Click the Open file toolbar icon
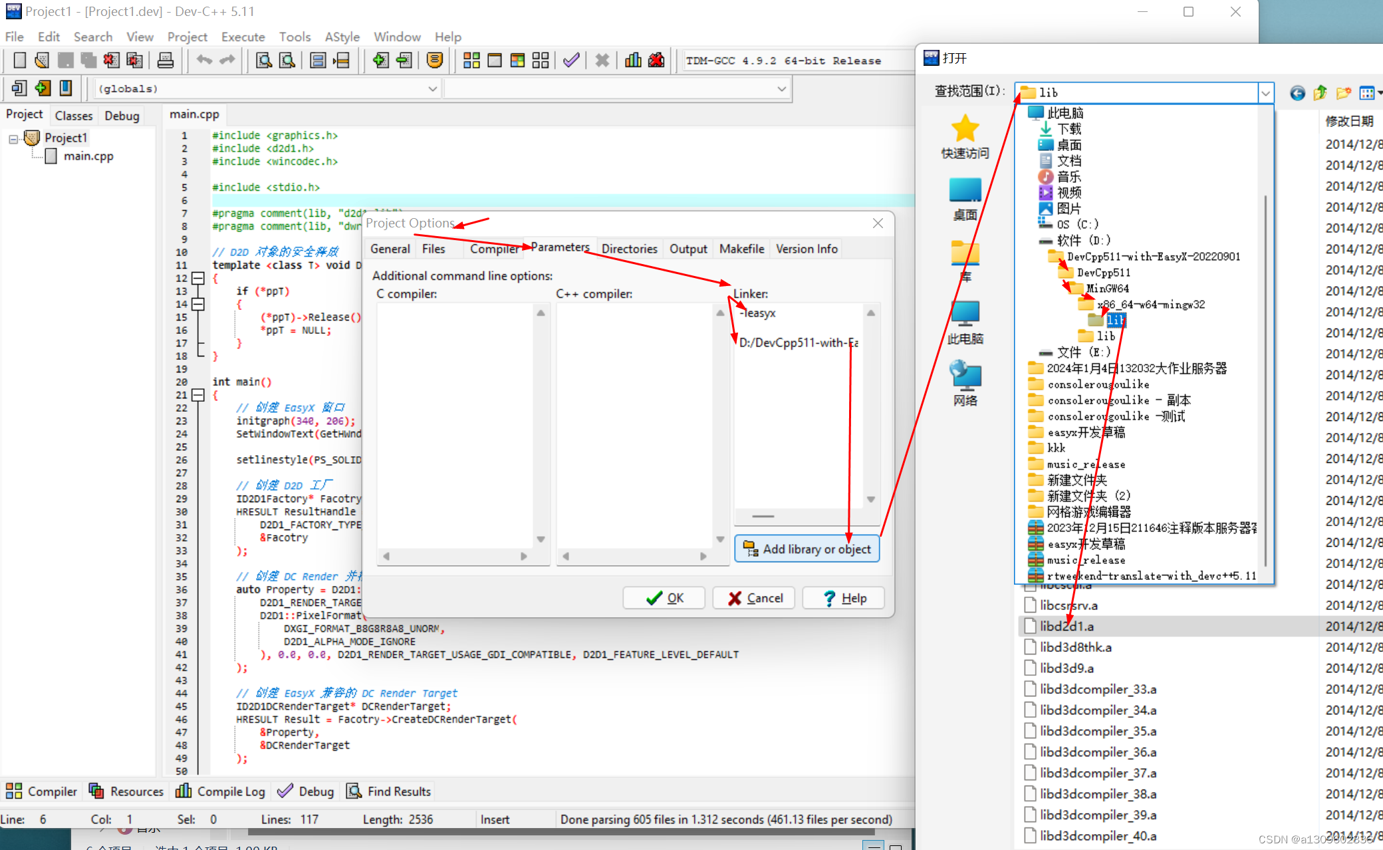Screen dimensions: 1383x850 coord(39,61)
